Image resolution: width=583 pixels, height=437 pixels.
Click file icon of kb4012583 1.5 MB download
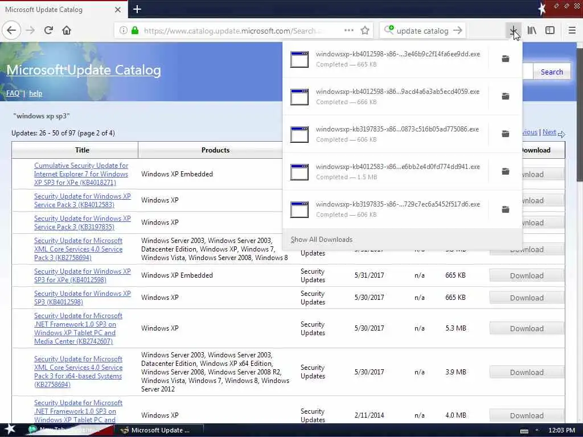(299, 172)
